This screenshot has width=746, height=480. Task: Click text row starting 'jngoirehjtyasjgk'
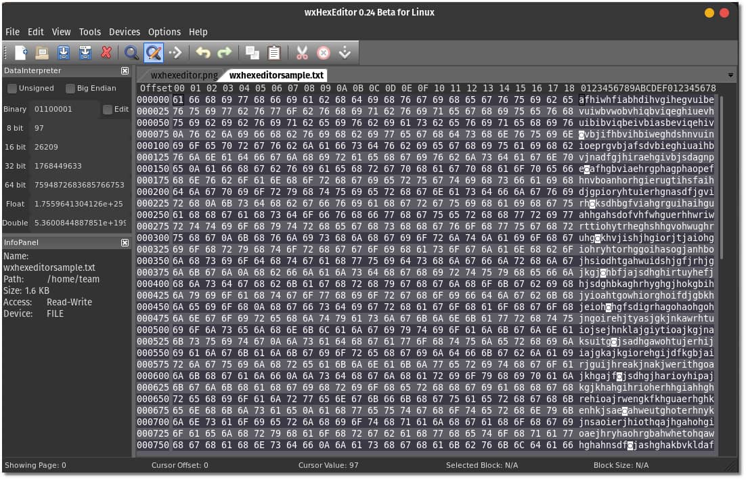[x=646, y=318]
